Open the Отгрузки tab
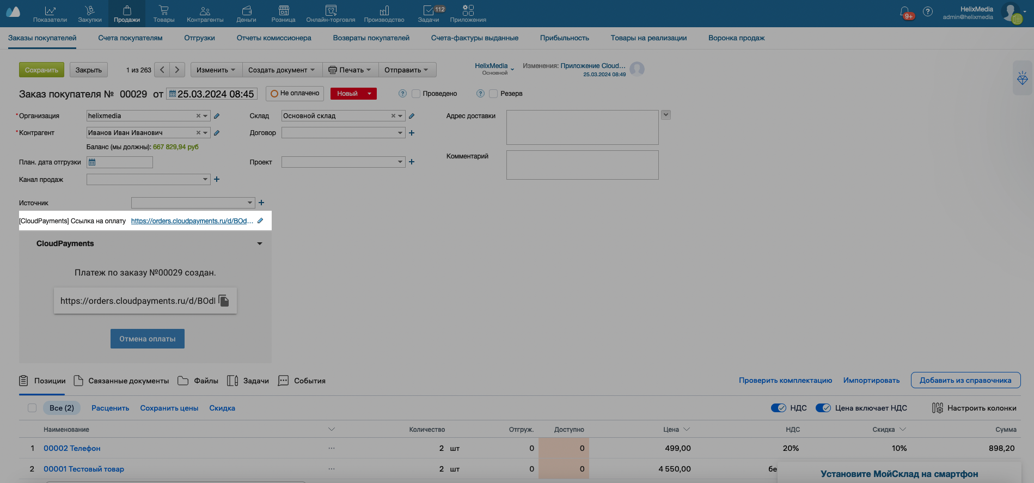 [x=199, y=38]
